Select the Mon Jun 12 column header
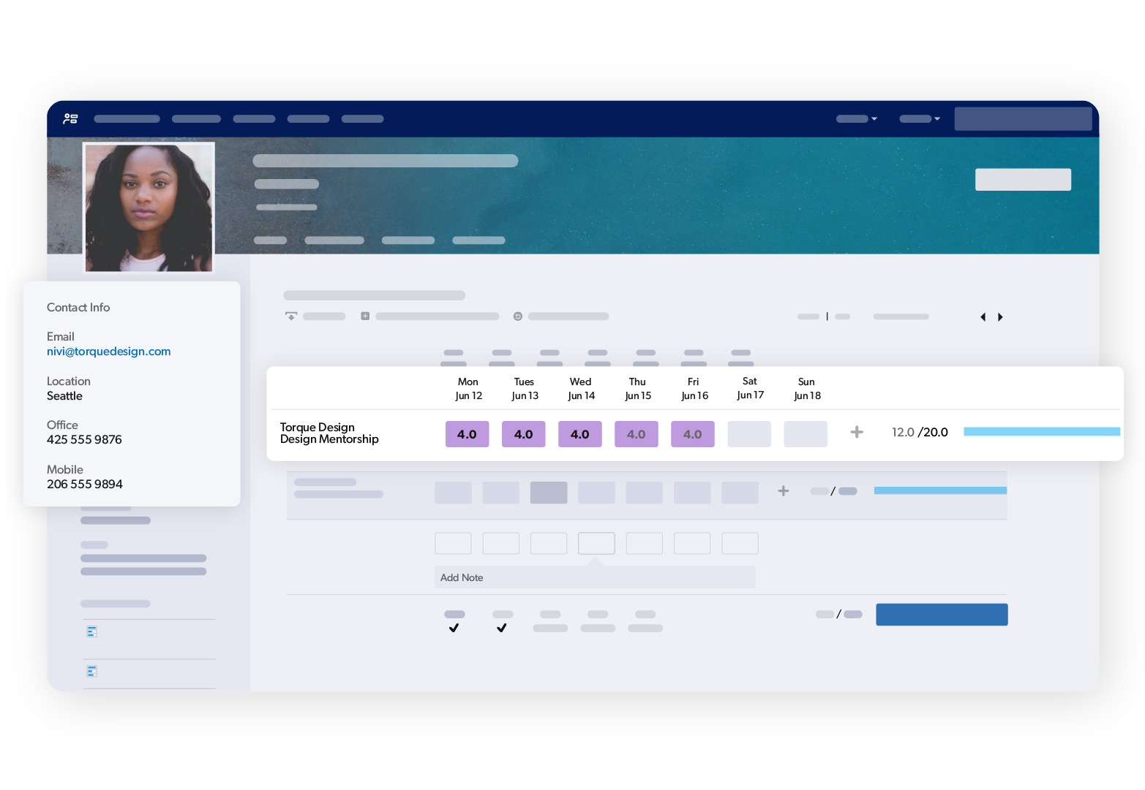Image resolution: width=1145 pixels, height=790 pixels. [x=468, y=388]
